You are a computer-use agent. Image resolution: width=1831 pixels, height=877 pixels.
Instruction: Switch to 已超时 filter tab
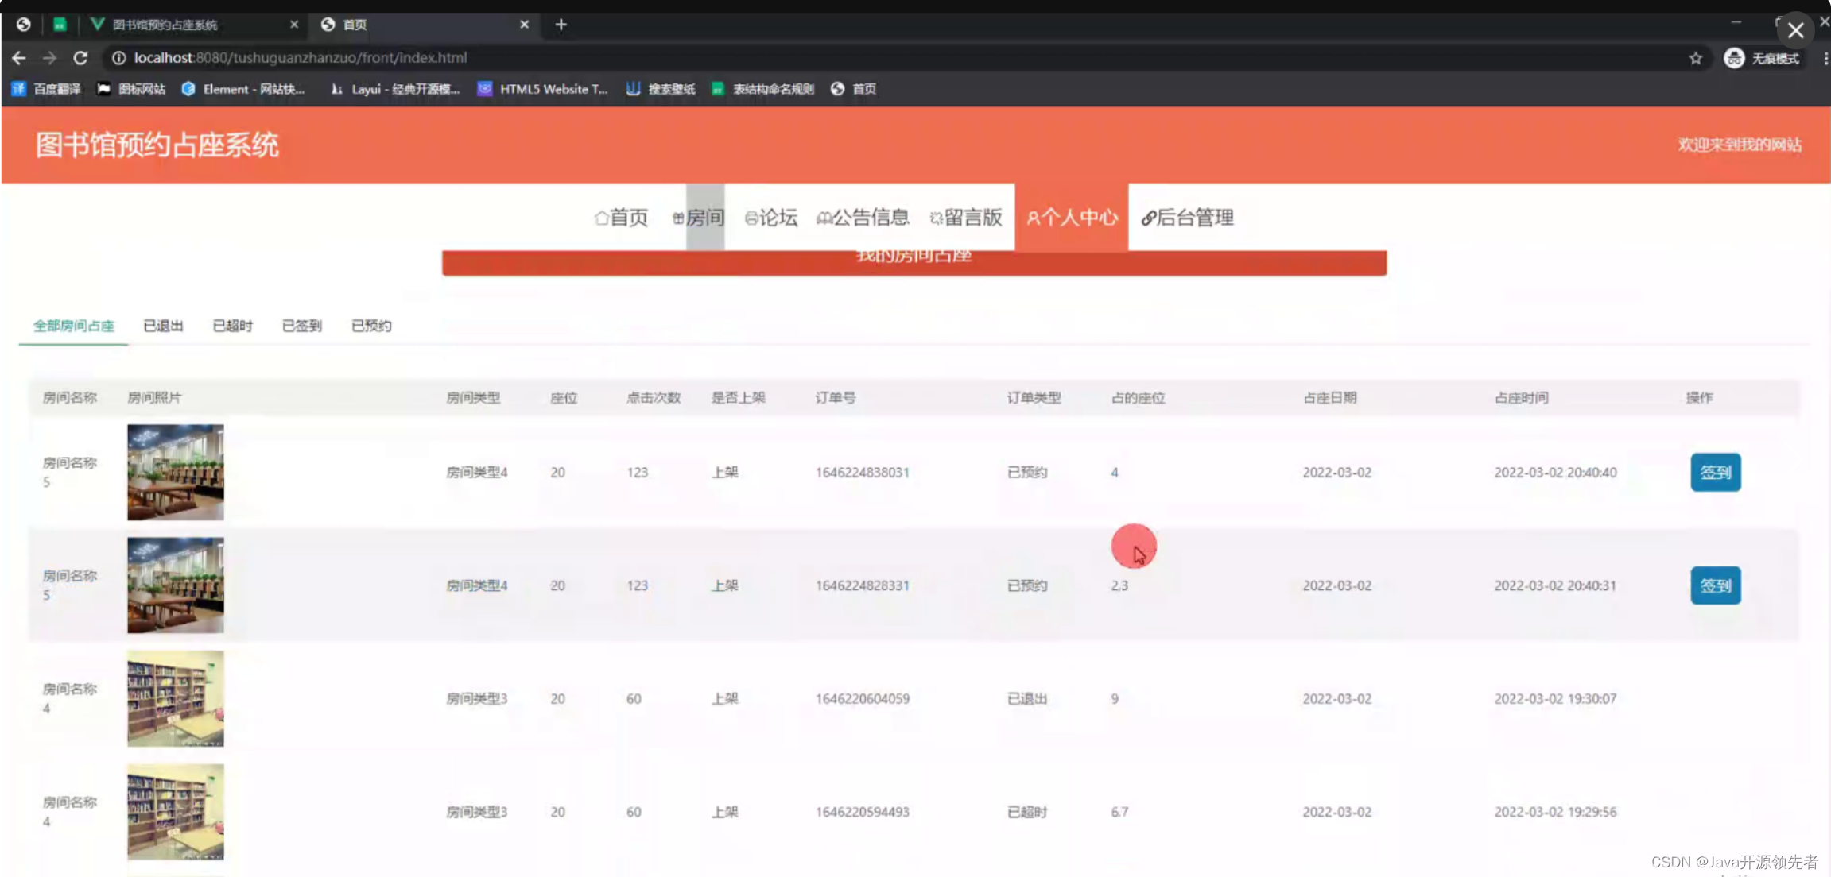tap(232, 326)
